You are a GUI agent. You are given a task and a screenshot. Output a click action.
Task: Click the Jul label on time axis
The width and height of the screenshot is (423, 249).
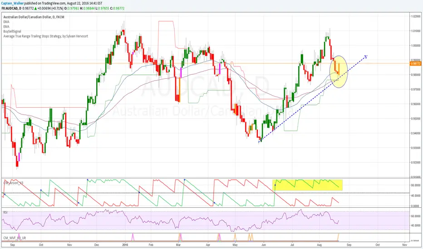tap(292, 245)
